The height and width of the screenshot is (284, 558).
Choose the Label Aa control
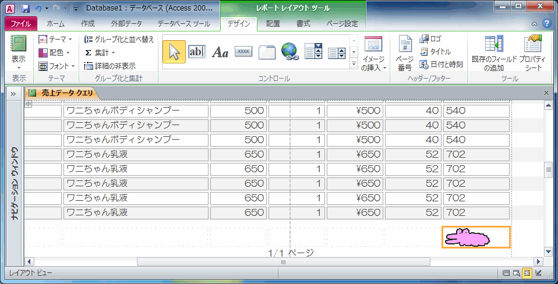220,52
